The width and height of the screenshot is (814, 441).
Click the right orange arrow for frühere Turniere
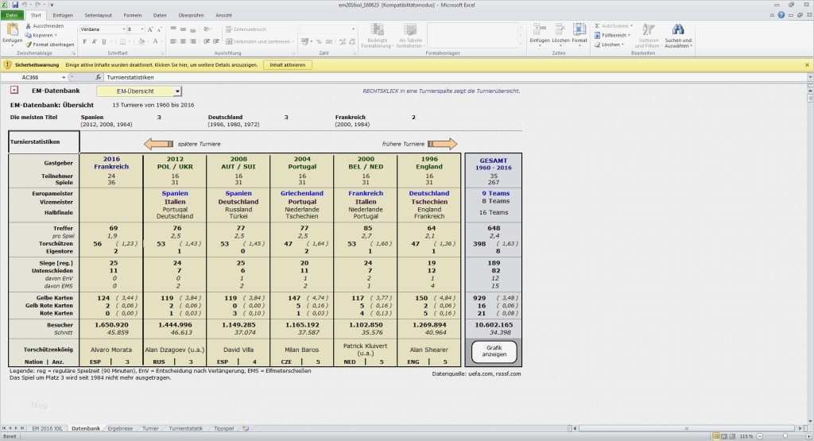click(x=443, y=144)
